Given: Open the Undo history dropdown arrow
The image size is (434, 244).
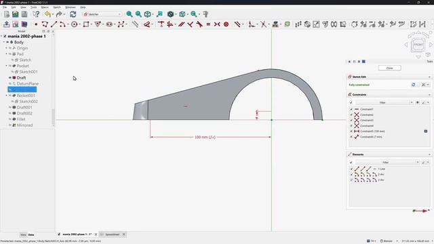Looking at the screenshot, I should pyautogui.click(x=53, y=14).
